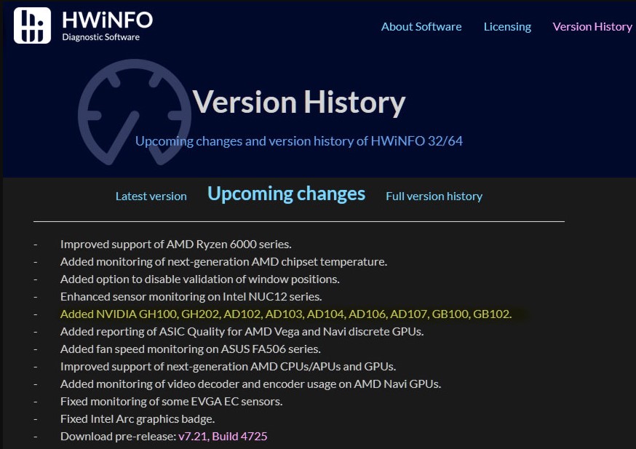Viewport: 636px width, 449px height.
Task: Click the highlighted NVIDIA GH100 line
Action: 286,314
